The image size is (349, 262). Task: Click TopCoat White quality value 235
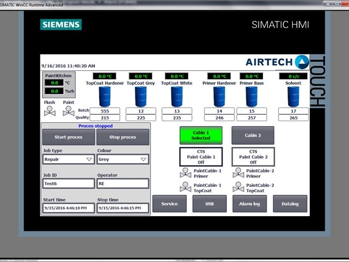click(177, 118)
